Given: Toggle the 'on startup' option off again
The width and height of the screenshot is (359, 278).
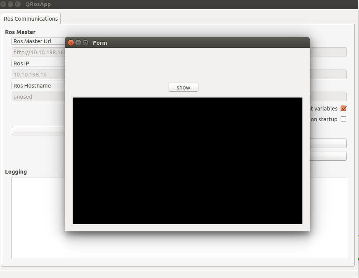Looking at the screenshot, I should pyautogui.click(x=343, y=119).
